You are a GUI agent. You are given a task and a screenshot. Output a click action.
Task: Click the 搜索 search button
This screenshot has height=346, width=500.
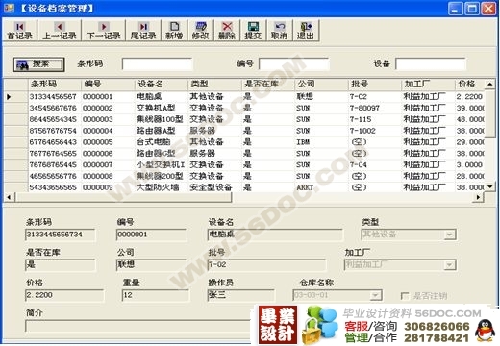(39, 64)
